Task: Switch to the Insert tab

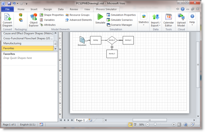Action: tap(34, 9)
